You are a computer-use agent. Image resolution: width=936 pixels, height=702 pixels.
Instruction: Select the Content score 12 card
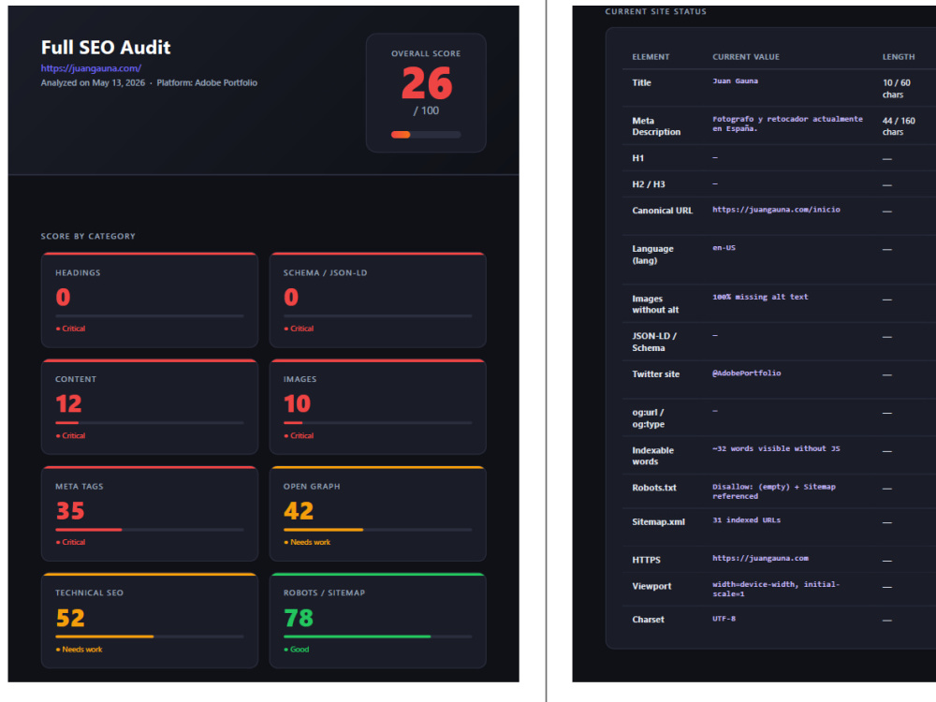tap(149, 406)
